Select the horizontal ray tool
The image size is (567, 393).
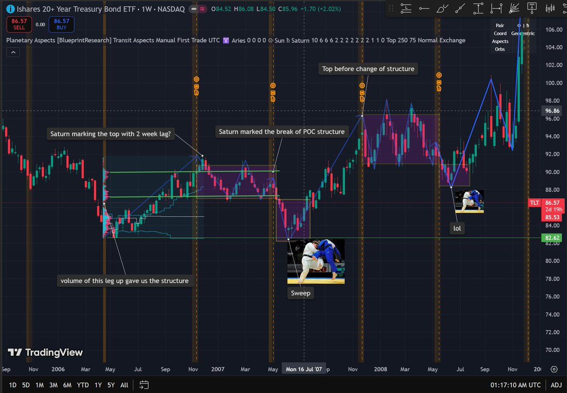point(424,8)
